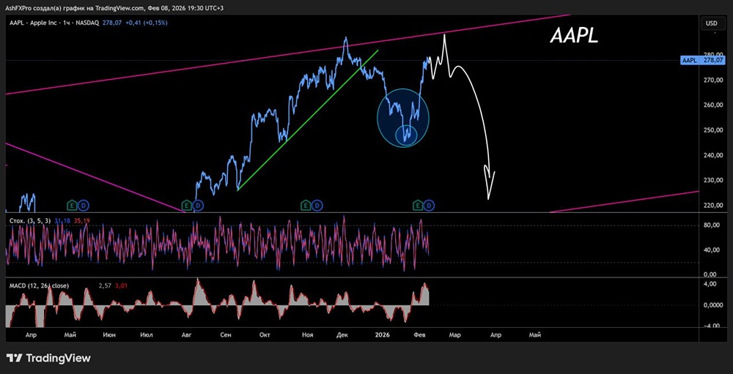
Task: Click the AAPL 278,07 price tag on the price axis
Action: (702, 60)
